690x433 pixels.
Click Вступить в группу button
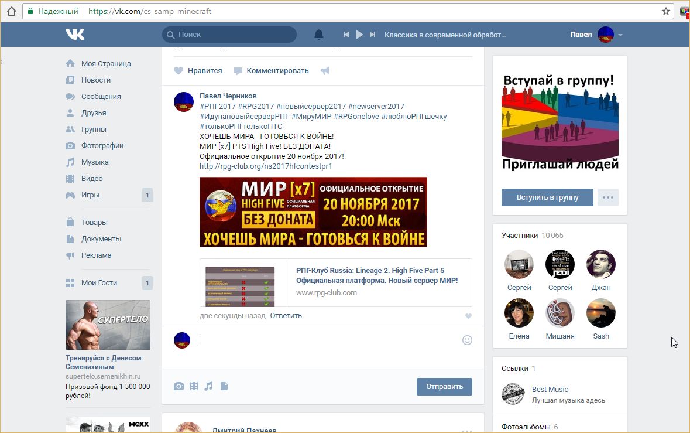pyautogui.click(x=547, y=197)
